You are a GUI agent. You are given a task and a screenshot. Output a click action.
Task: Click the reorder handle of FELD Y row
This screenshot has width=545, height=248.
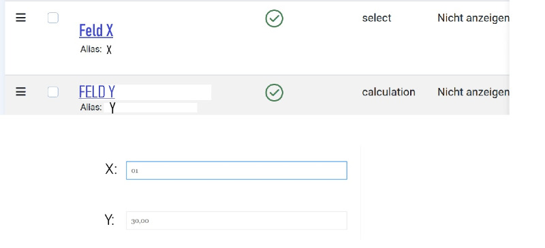pyautogui.click(x=21, y=92)
